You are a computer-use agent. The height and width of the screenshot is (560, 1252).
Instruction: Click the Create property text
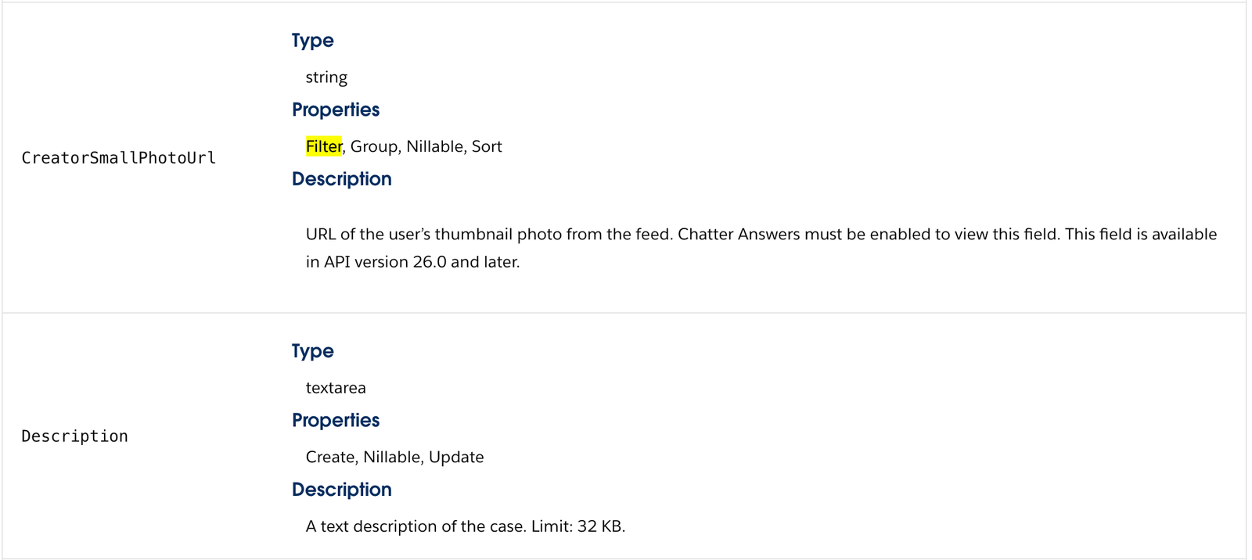(x=331, y=458)
